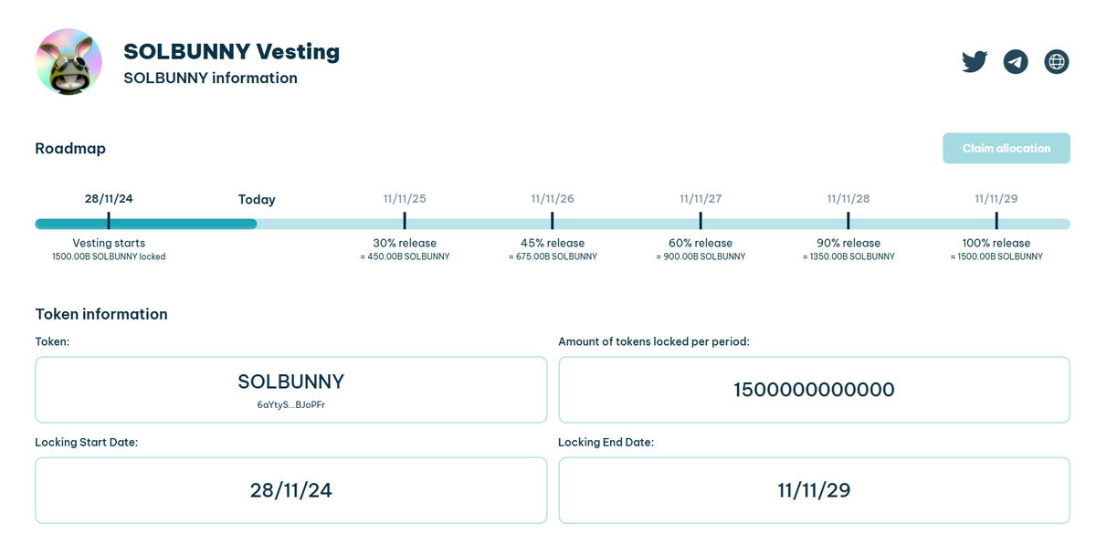Open the website globe icon
1096x534 pixels.
[x=1057, y=62]
